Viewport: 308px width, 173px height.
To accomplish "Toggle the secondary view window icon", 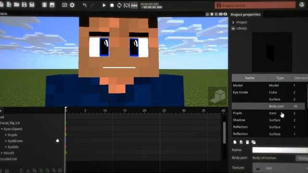I will (64, 5).
